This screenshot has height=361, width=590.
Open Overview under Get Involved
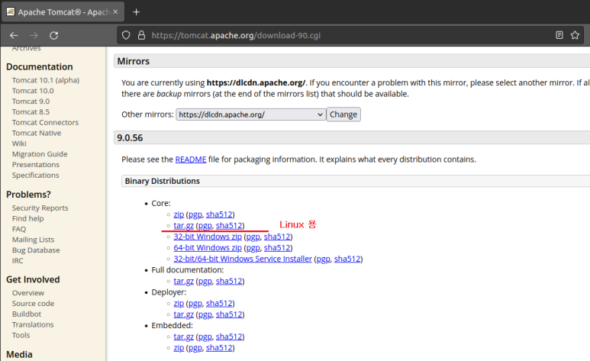point(27,293)
